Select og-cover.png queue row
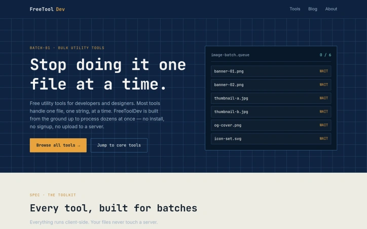The width and height of the screenshot is (367, 229). point(271,125)
